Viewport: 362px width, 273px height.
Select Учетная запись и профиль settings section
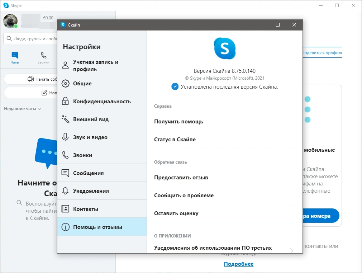tap(102, 65)
